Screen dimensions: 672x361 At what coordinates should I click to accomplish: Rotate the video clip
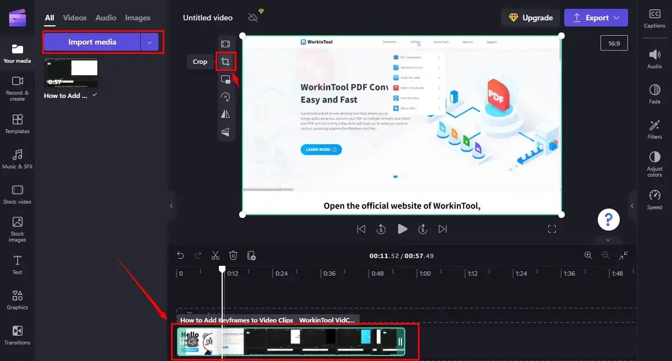226,96
